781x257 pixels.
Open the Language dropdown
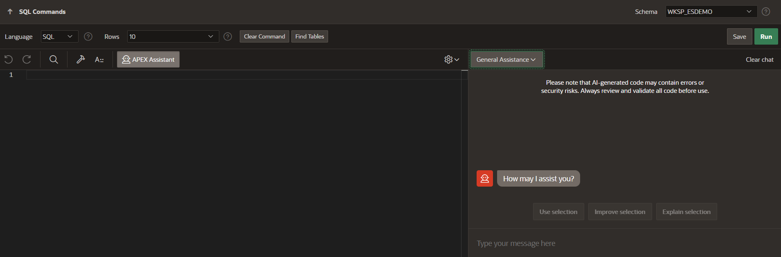[x=59, y=36]
